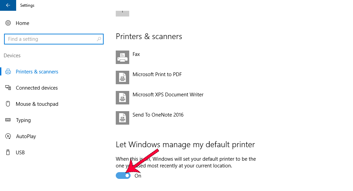Image resolution: width=353 pixels, height=191 pixels.
Task: Turn off Let Windows manage default printer
Action: 123,176
